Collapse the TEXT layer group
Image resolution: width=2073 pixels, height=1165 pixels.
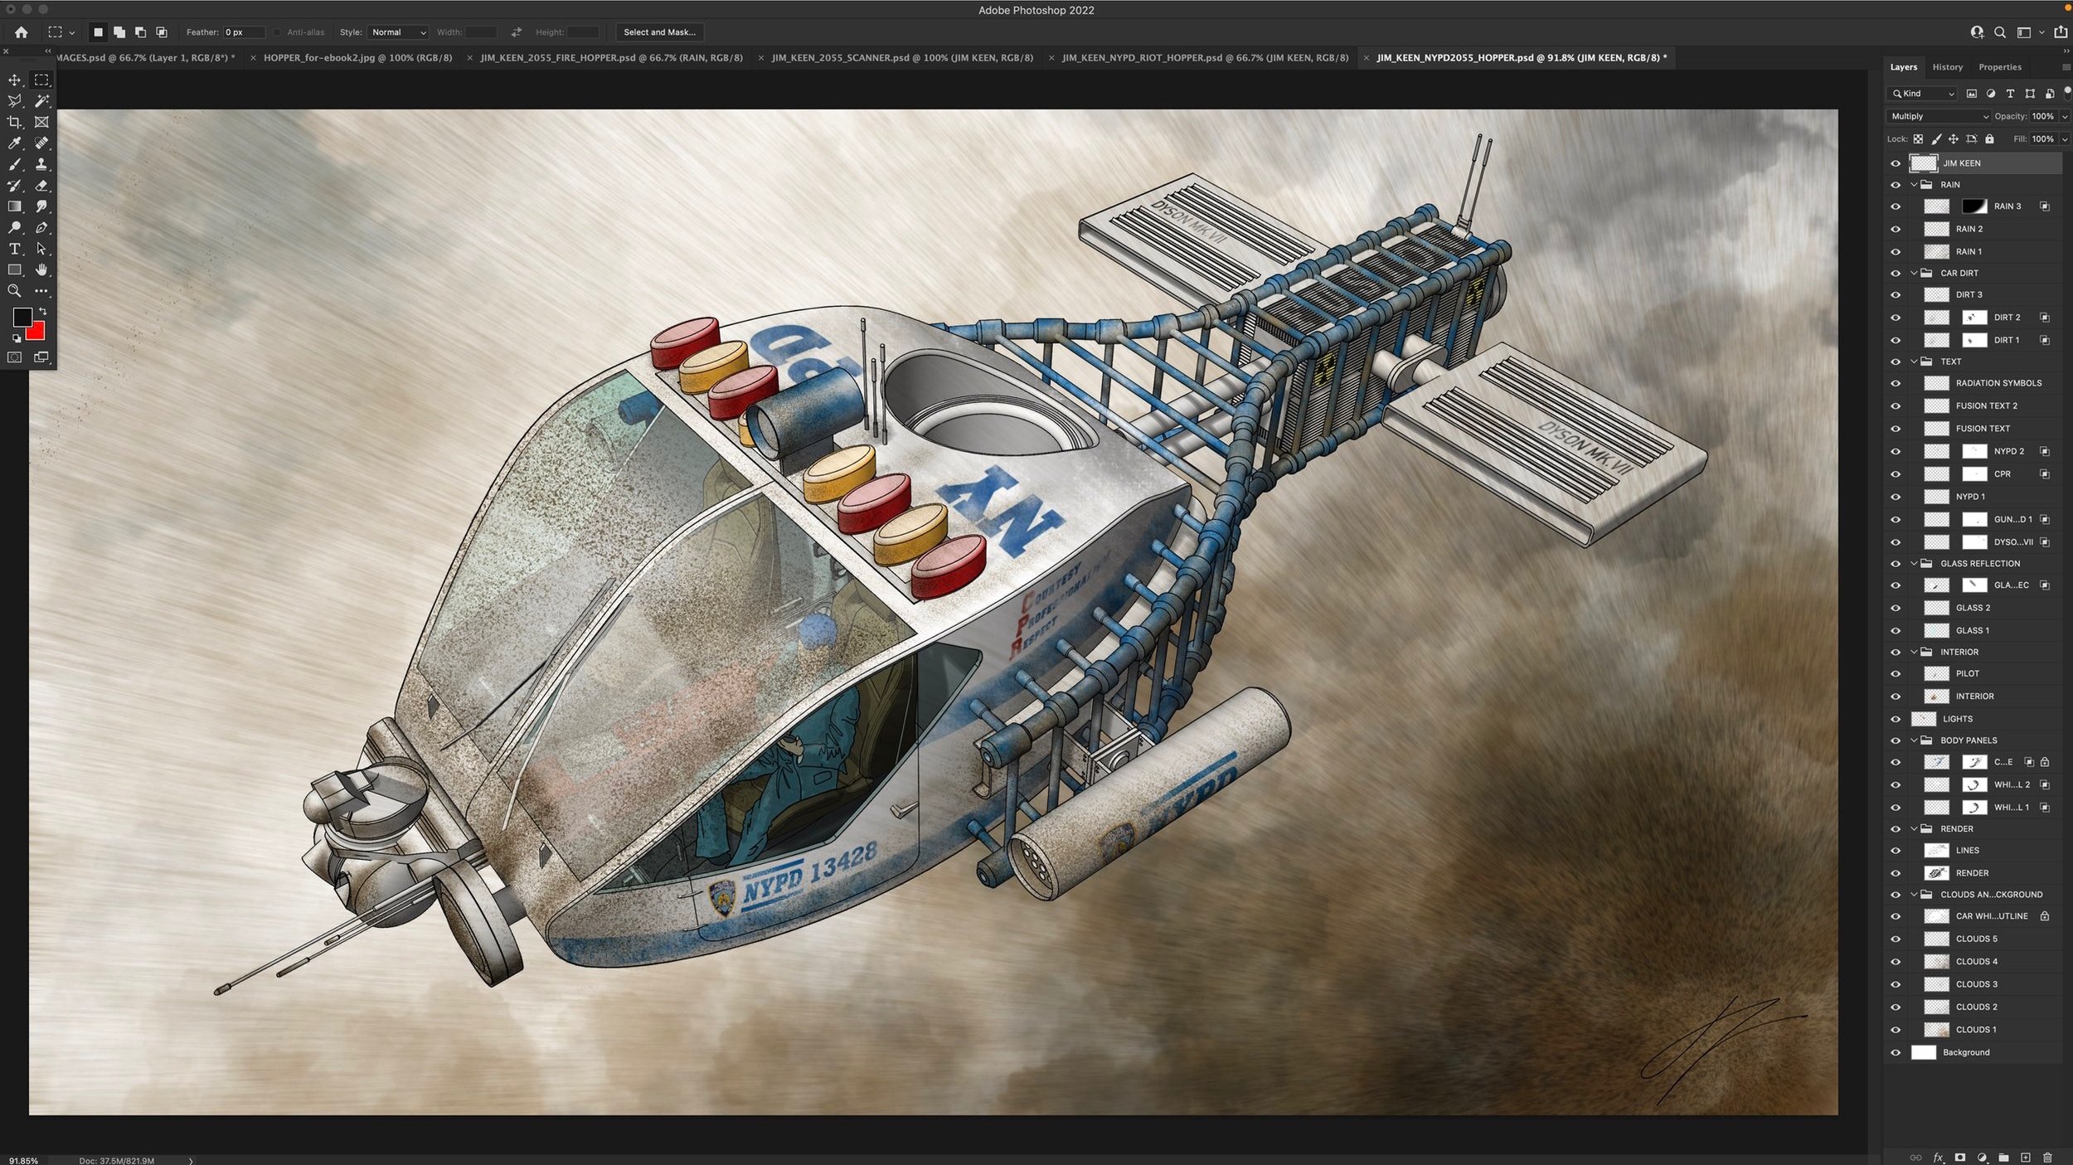coord(1915,362)
